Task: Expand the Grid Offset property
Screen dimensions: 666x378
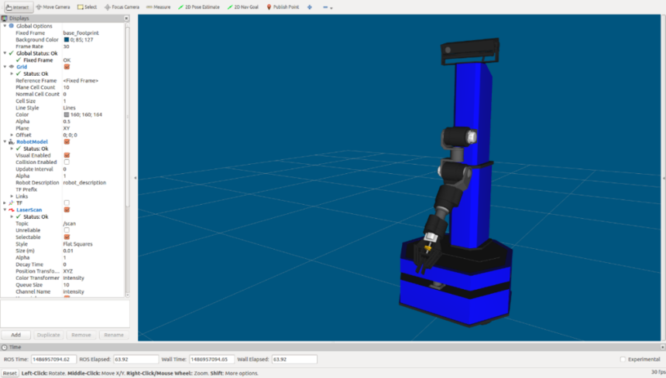Action: 12,135
